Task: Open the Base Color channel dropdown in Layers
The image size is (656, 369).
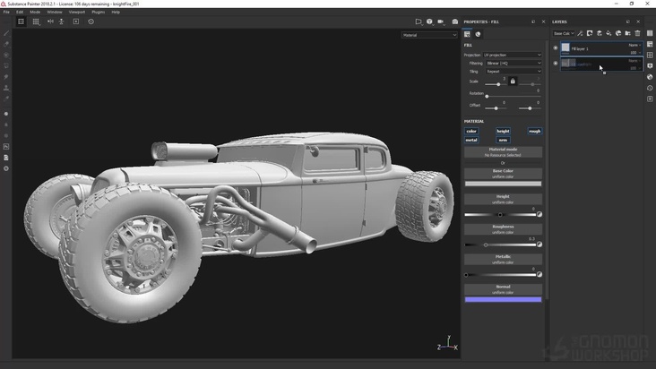Action: click(x=564, y=33)
